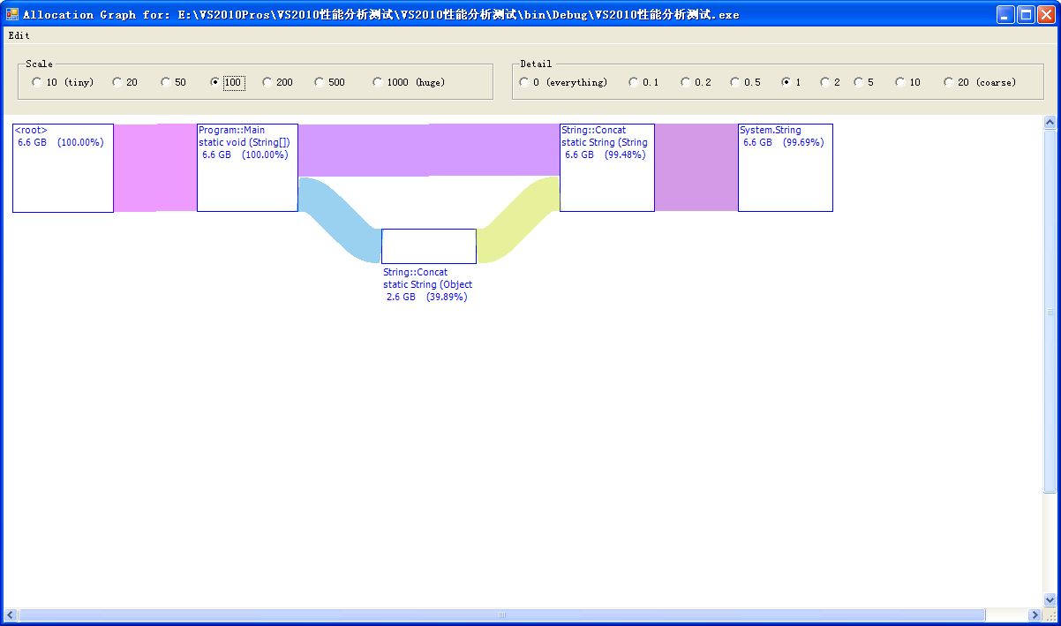Select Detail 5 radio button
The width and height of the screenshot is (1061, 626).
coord(863,82)
